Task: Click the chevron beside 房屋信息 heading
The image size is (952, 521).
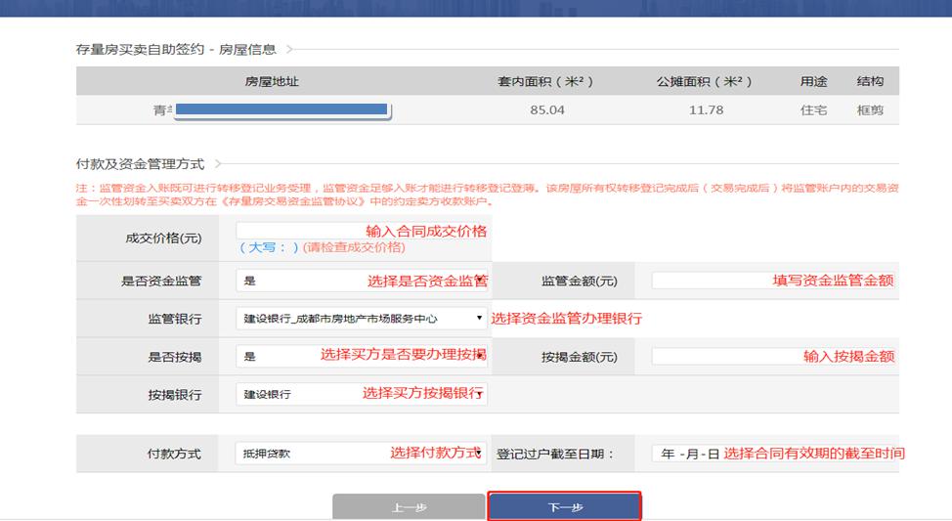Action: tap(289, 49)
